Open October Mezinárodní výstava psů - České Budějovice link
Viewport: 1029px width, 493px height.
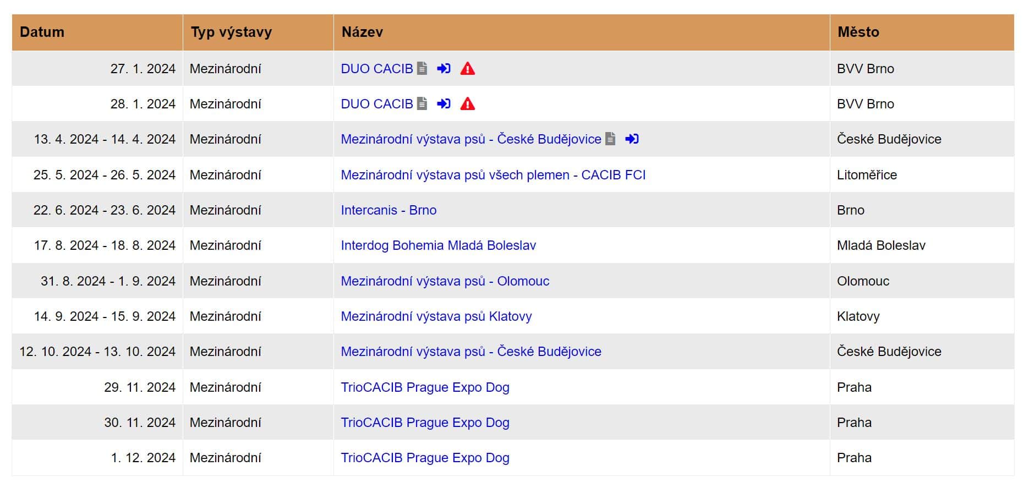pyautogui.click(x=471, y=352)
